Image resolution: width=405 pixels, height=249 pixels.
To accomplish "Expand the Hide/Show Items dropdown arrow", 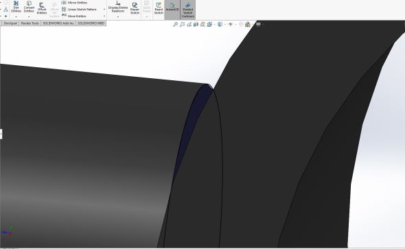I will (x=235, y=25).
